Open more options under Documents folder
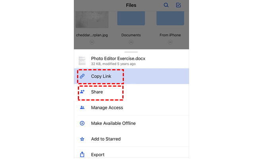 click(x=131, y=42)
